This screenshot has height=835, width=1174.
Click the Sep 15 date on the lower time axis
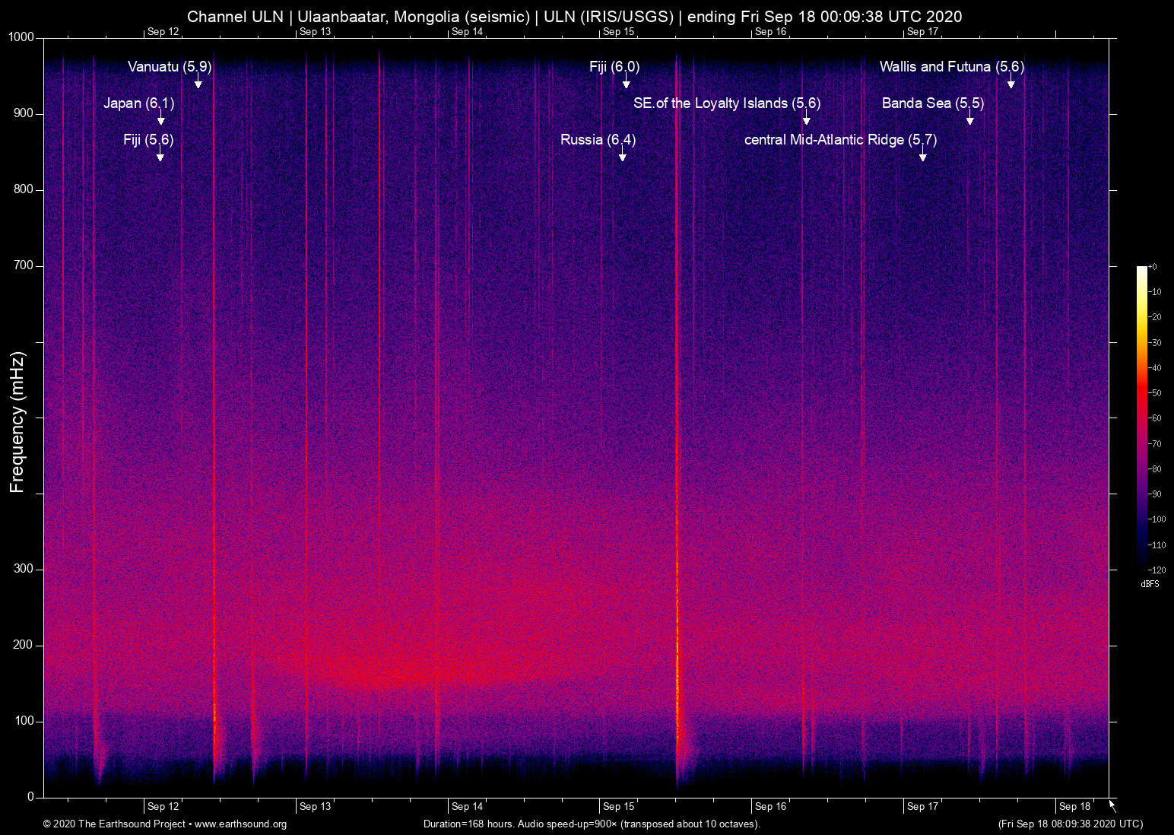tap(619, 807)
